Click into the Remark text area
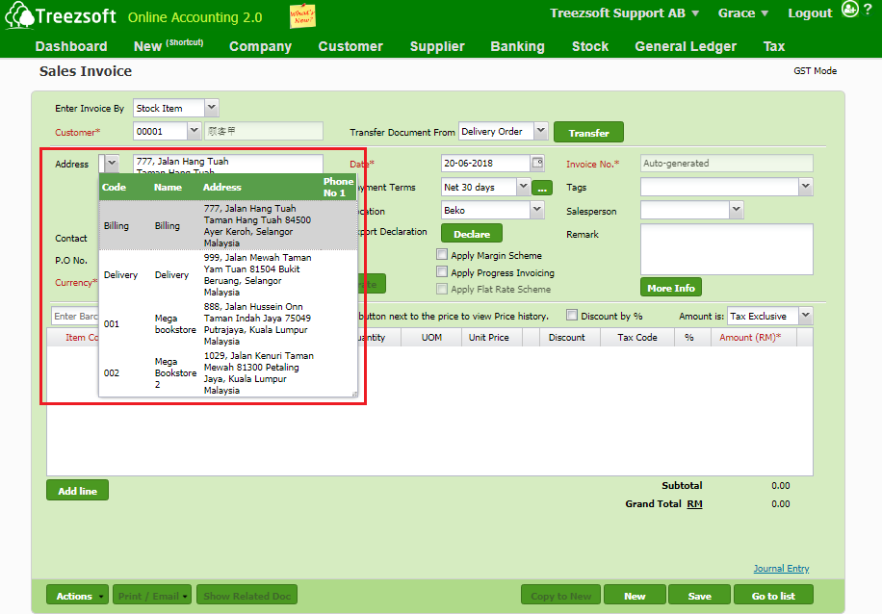Viewport: 882px width, 614px height. [726, 249]
